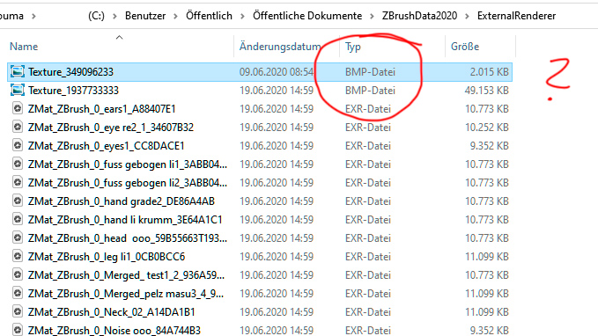The image size is (598, 336).
Task: Click the EXR icon of ZMat_ZBrush_0_ears1_A88407E1
Action: (18, 108)
